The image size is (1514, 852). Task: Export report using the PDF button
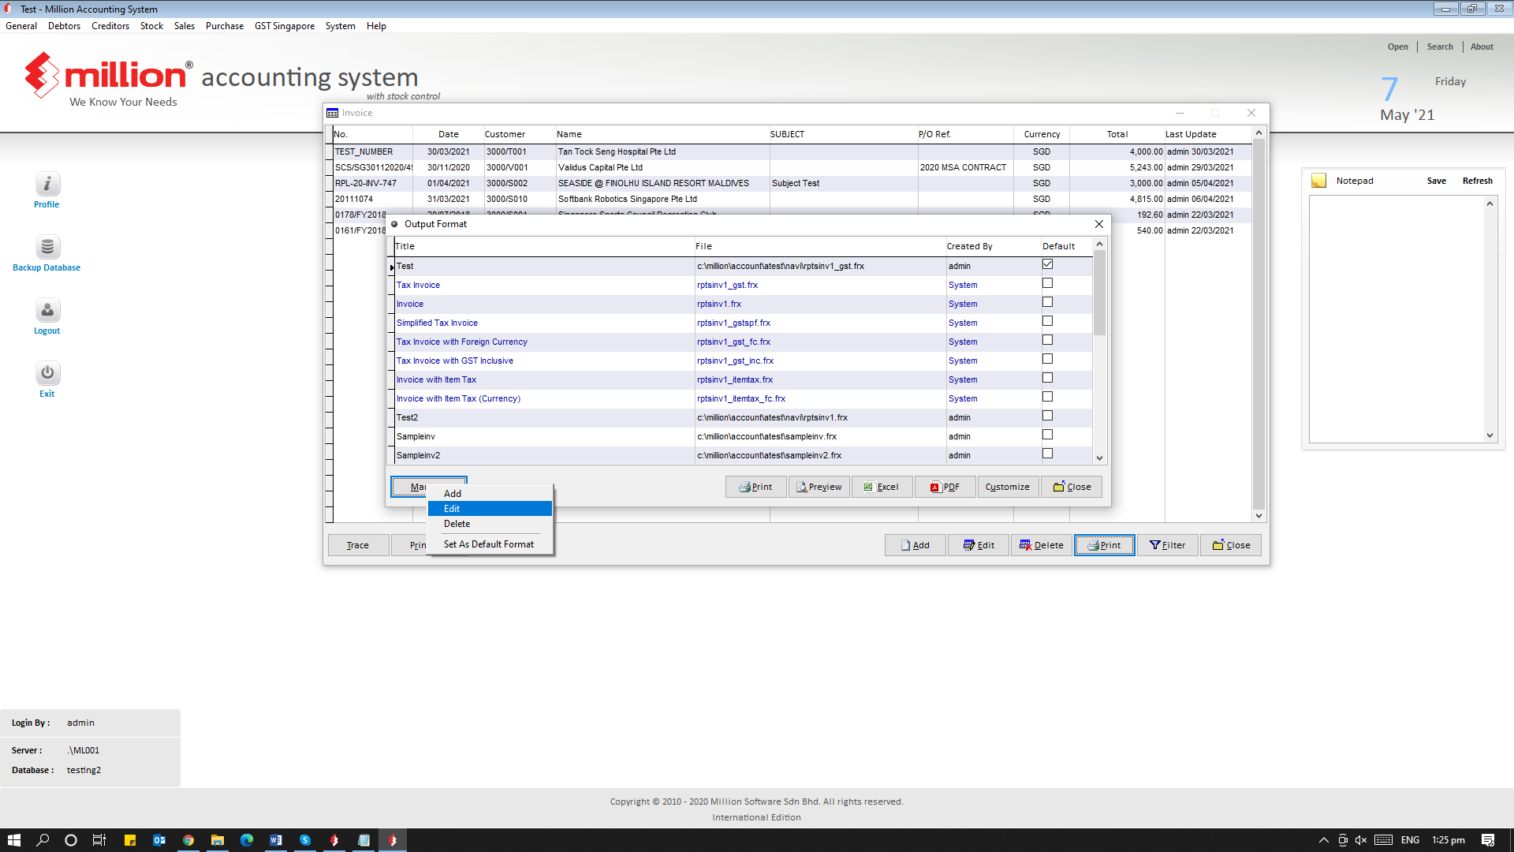(x=945, y=487)
